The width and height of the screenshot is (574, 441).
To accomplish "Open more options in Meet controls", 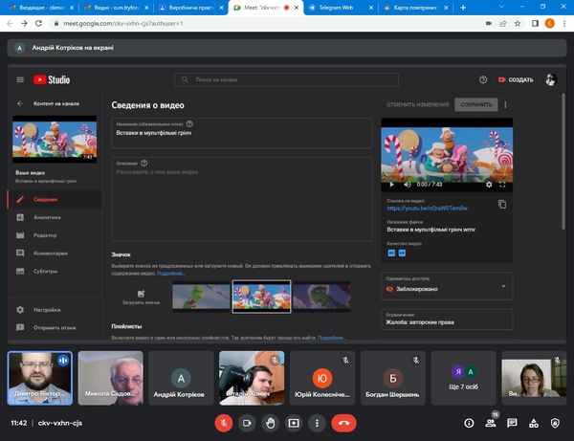I will (317, 423).
